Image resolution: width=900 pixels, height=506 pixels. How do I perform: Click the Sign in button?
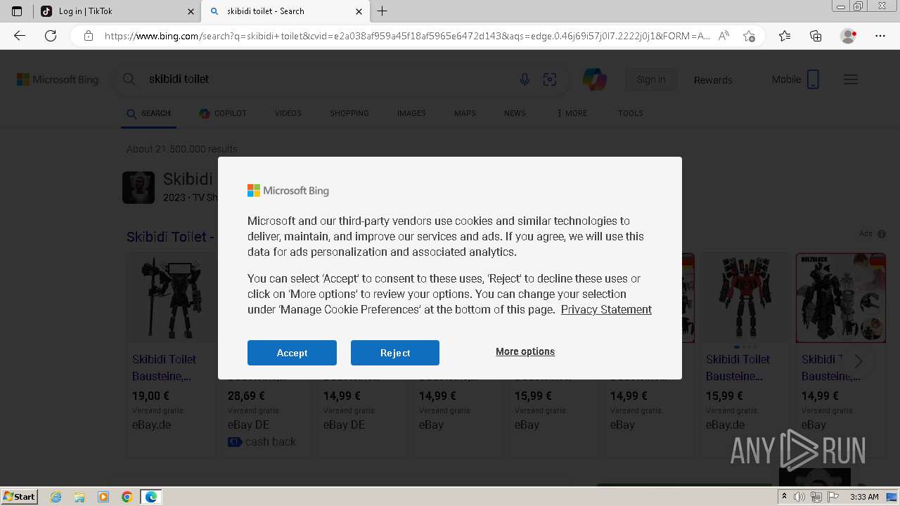tap(651, 79)
